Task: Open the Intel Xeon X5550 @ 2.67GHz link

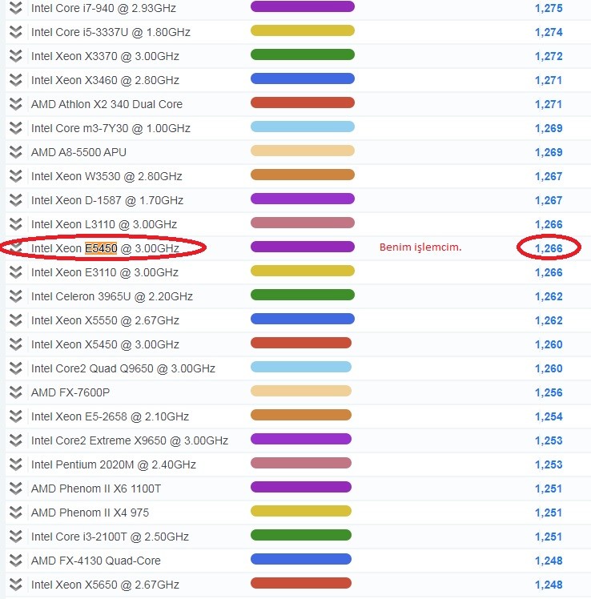Action: coord(105,320)
